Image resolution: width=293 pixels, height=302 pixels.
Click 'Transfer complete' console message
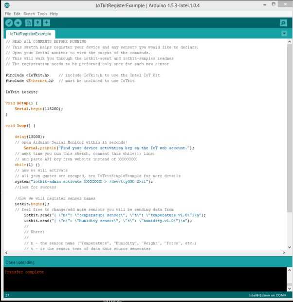[x=24, y=272]
